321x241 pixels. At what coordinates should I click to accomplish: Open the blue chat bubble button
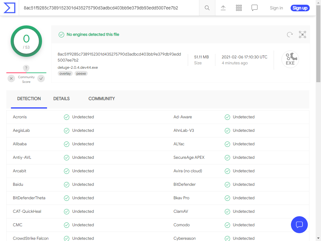[299, 225]
